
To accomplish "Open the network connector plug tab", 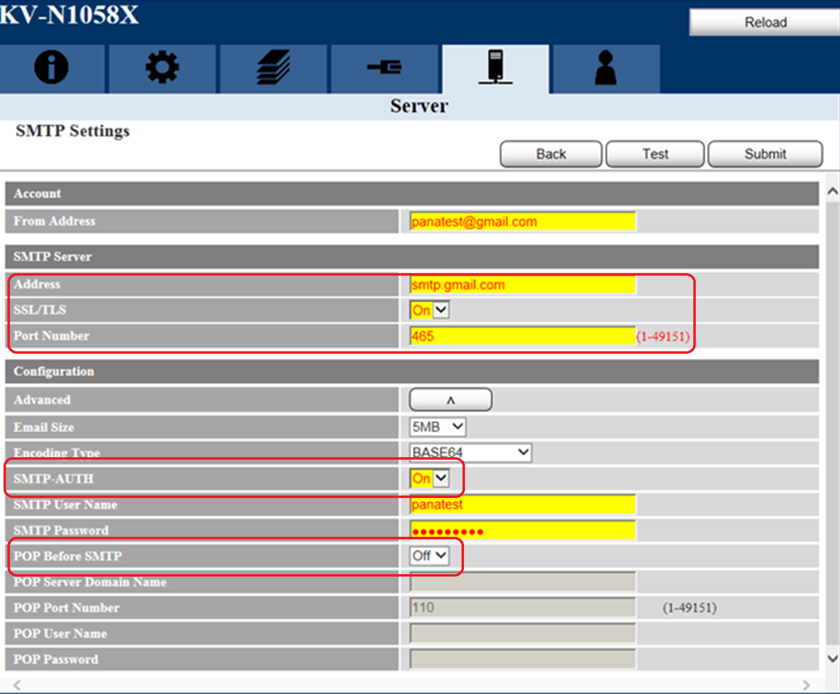I will pos(384,68).
